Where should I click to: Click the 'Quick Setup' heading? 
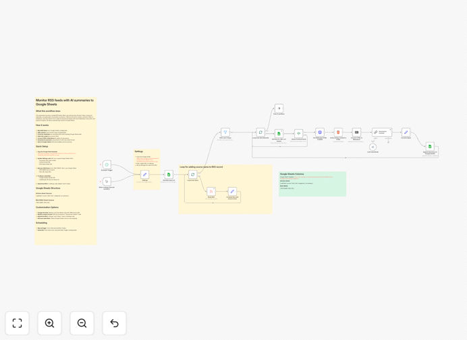click(42, 147)
